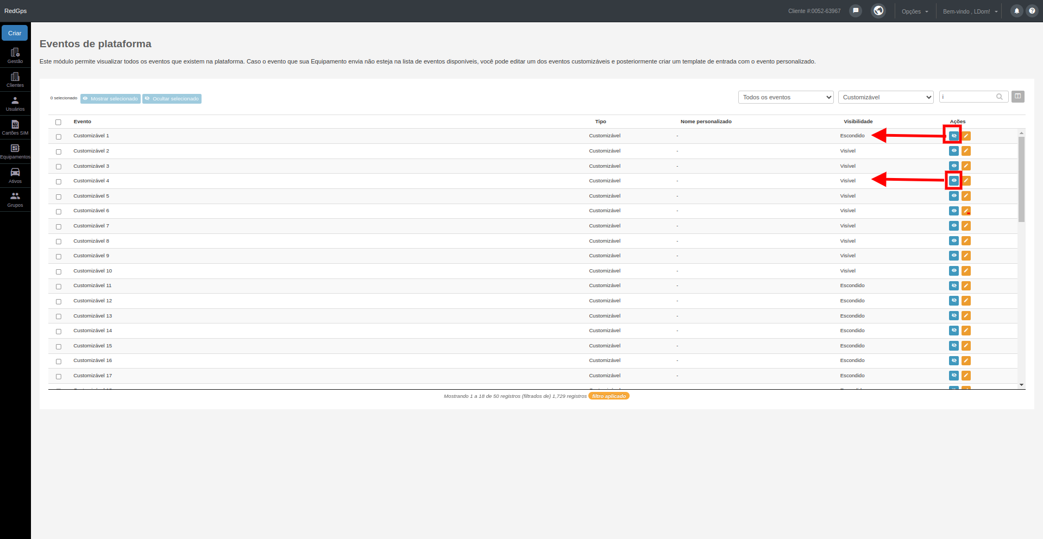Open the chat messages icon in header
This screenshot has height=539, width=1043.
click(x=856, y=11)
